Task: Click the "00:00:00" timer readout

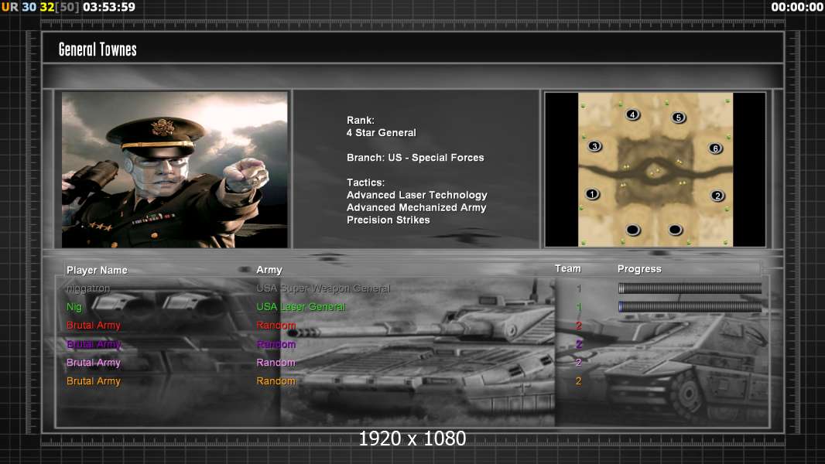Action: (x=797, y=7)
